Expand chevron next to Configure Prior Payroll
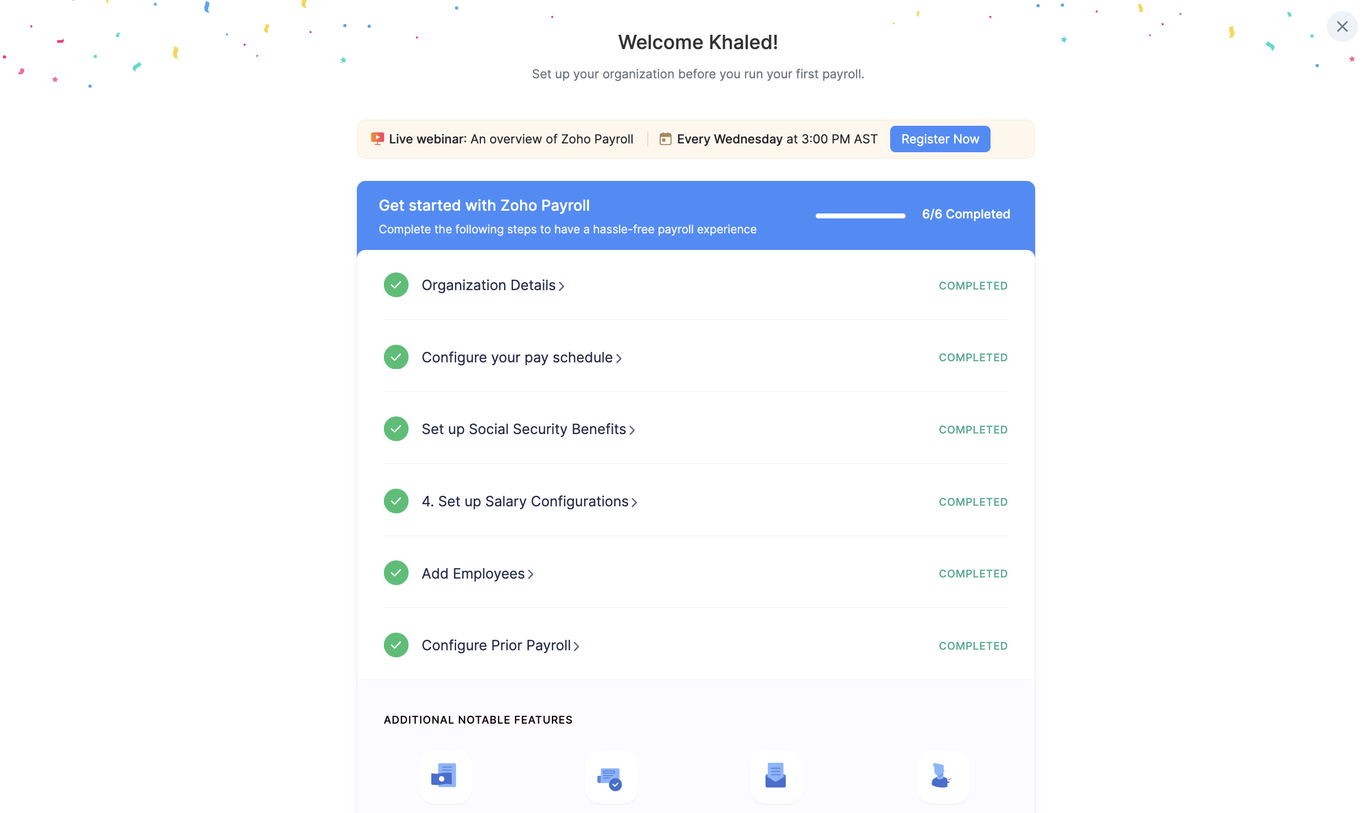The image size is (1370, 813). coord(576,646)
